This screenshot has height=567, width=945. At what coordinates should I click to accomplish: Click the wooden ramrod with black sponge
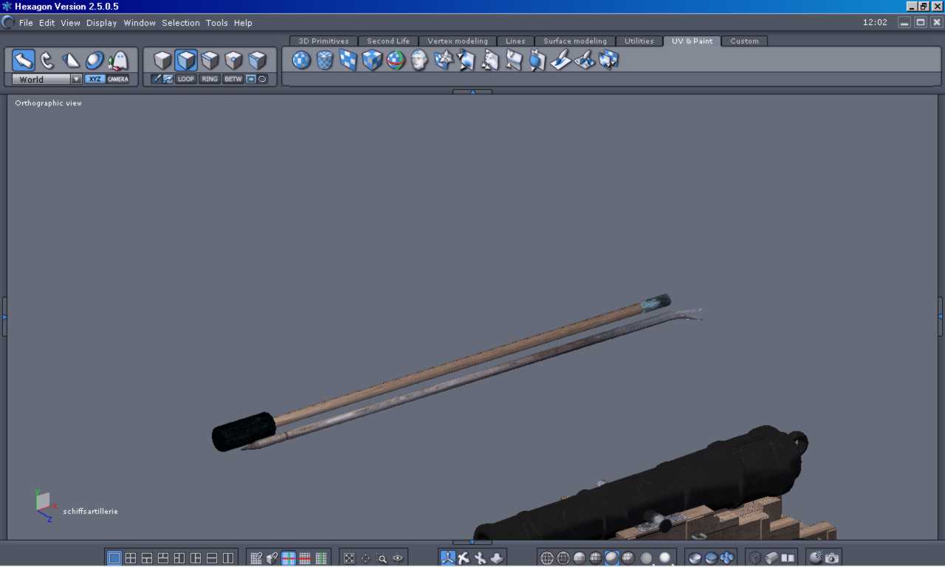443,371
